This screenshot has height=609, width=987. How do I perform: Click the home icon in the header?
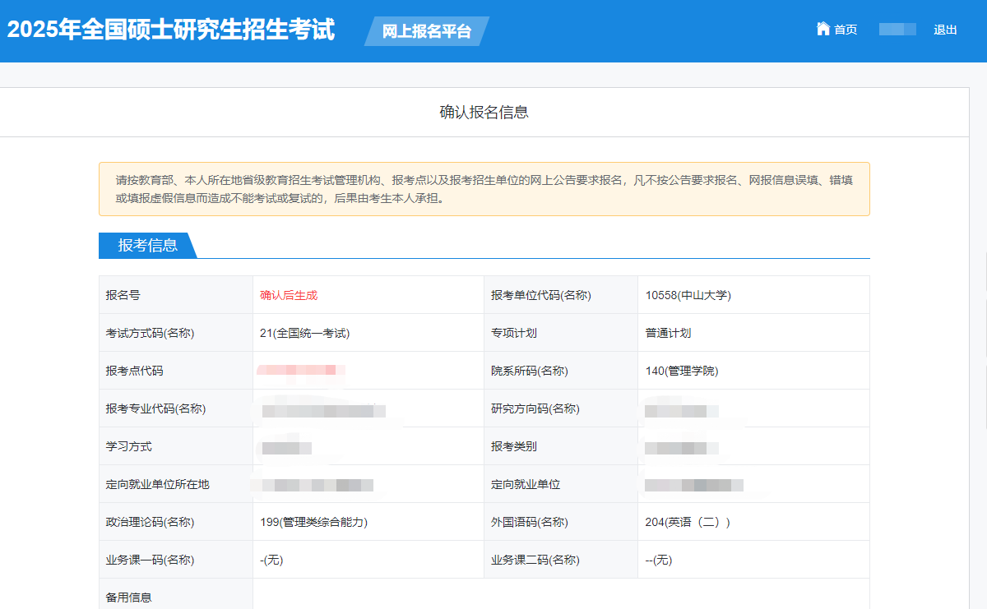pyautogui.click(x=822, y=29)
